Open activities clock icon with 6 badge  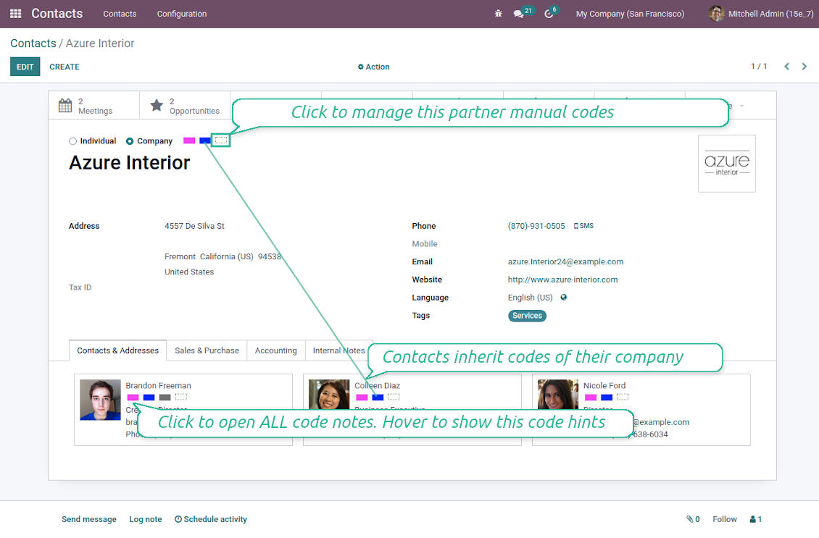pos(549,14)
